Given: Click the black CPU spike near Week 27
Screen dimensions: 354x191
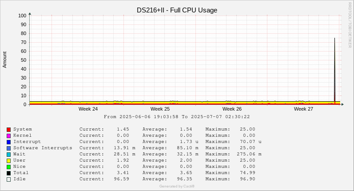Looking at the screenshot, I should click(x=334, y=70).
